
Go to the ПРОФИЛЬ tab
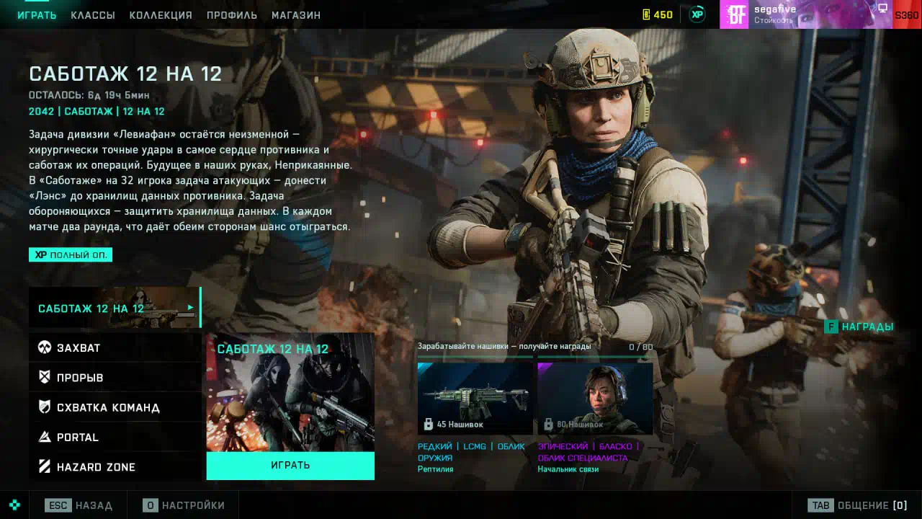pyautogui.click(x=232, y=15)
